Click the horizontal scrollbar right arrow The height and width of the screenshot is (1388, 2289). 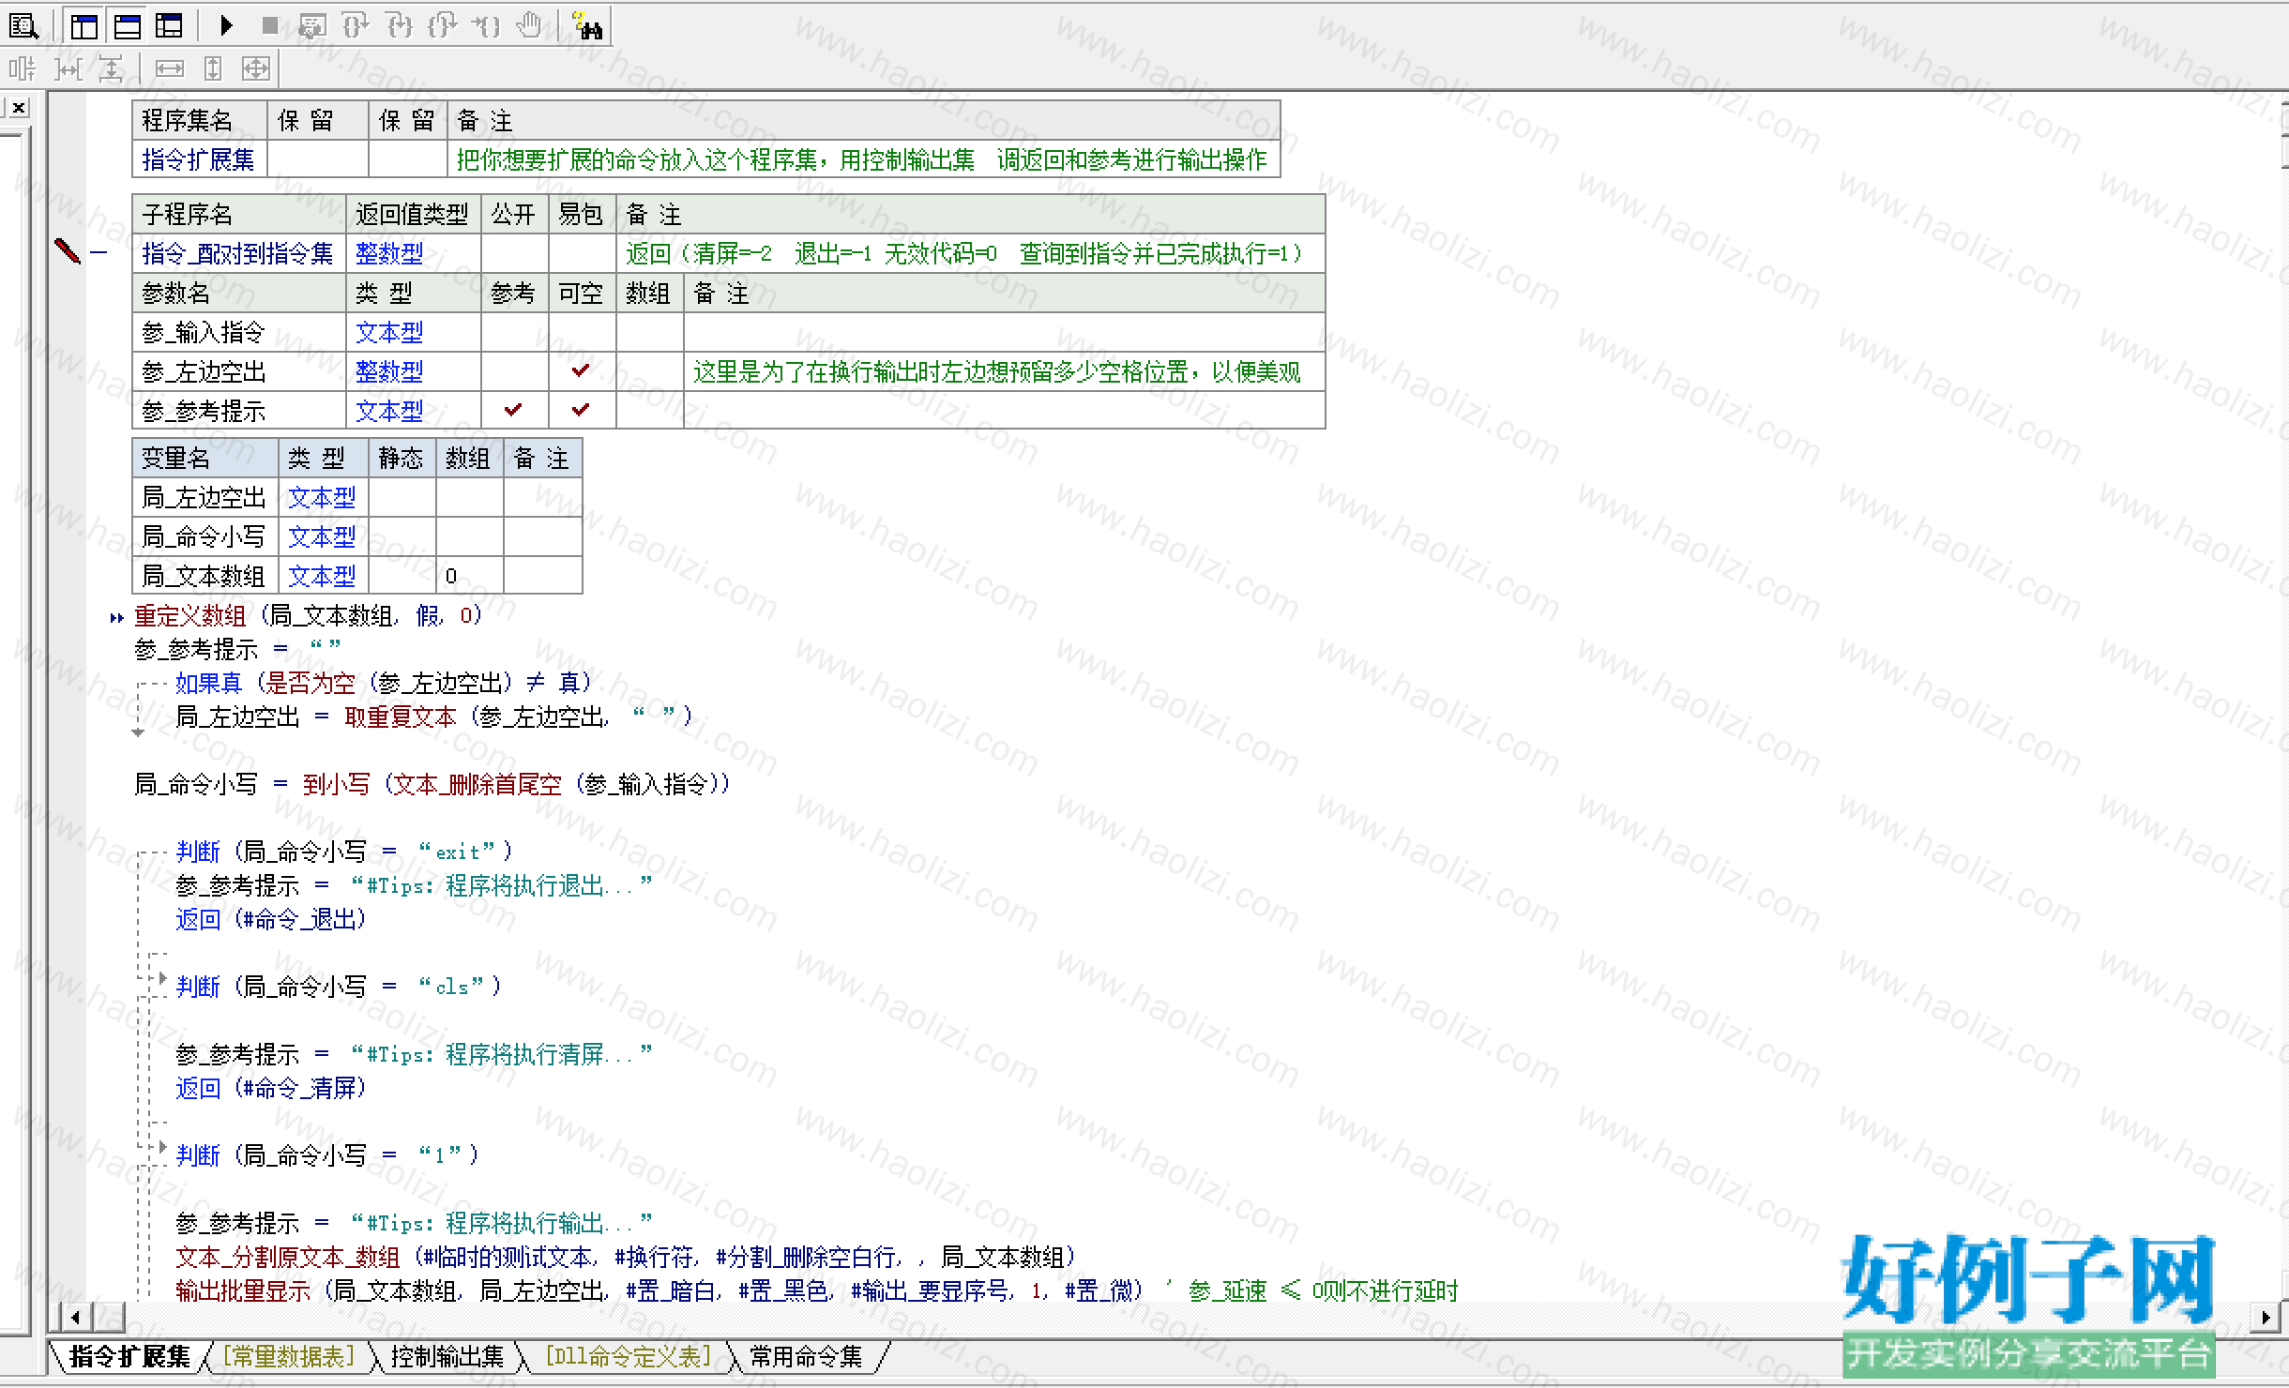point(2265,1317)
